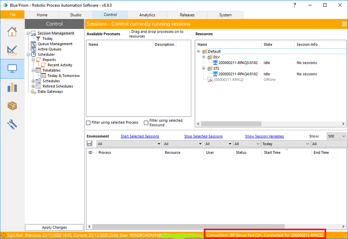The height and width of the screenshot is (239, 348).
Task: Open the Home section sidebar icon
Action: (x=12, y=31)
